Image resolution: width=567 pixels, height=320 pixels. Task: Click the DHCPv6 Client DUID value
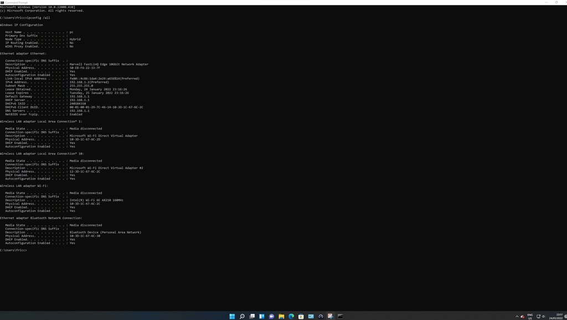106,107
